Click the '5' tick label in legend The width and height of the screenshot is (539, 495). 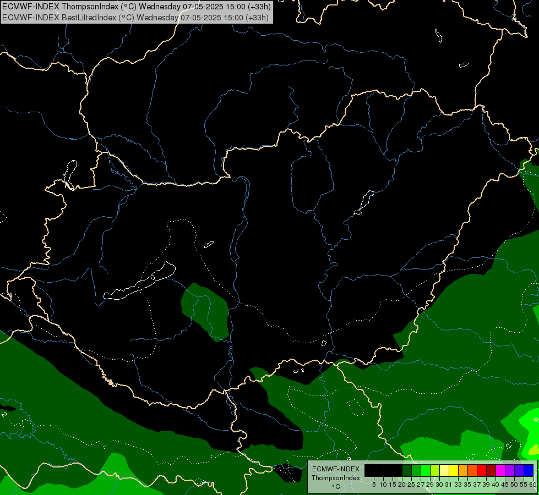[x=374, y=485]
